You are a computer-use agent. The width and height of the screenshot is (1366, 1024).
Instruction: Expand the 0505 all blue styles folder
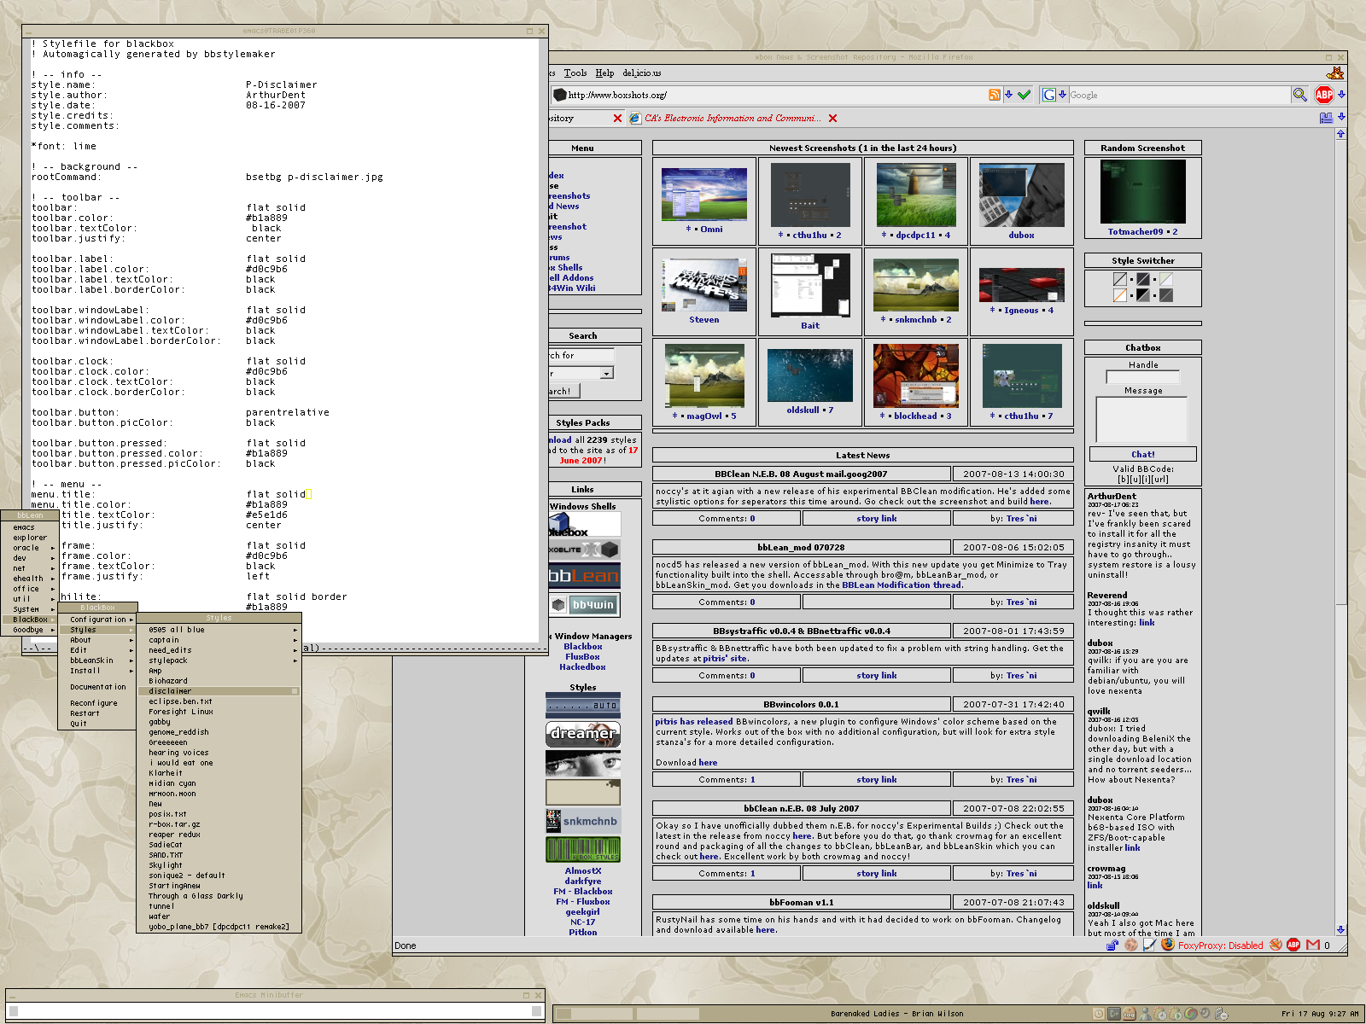pyautogui.click(x=219, y=630)
